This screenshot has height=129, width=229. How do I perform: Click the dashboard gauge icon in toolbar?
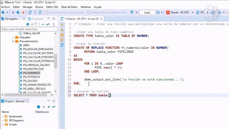[213, 13]
